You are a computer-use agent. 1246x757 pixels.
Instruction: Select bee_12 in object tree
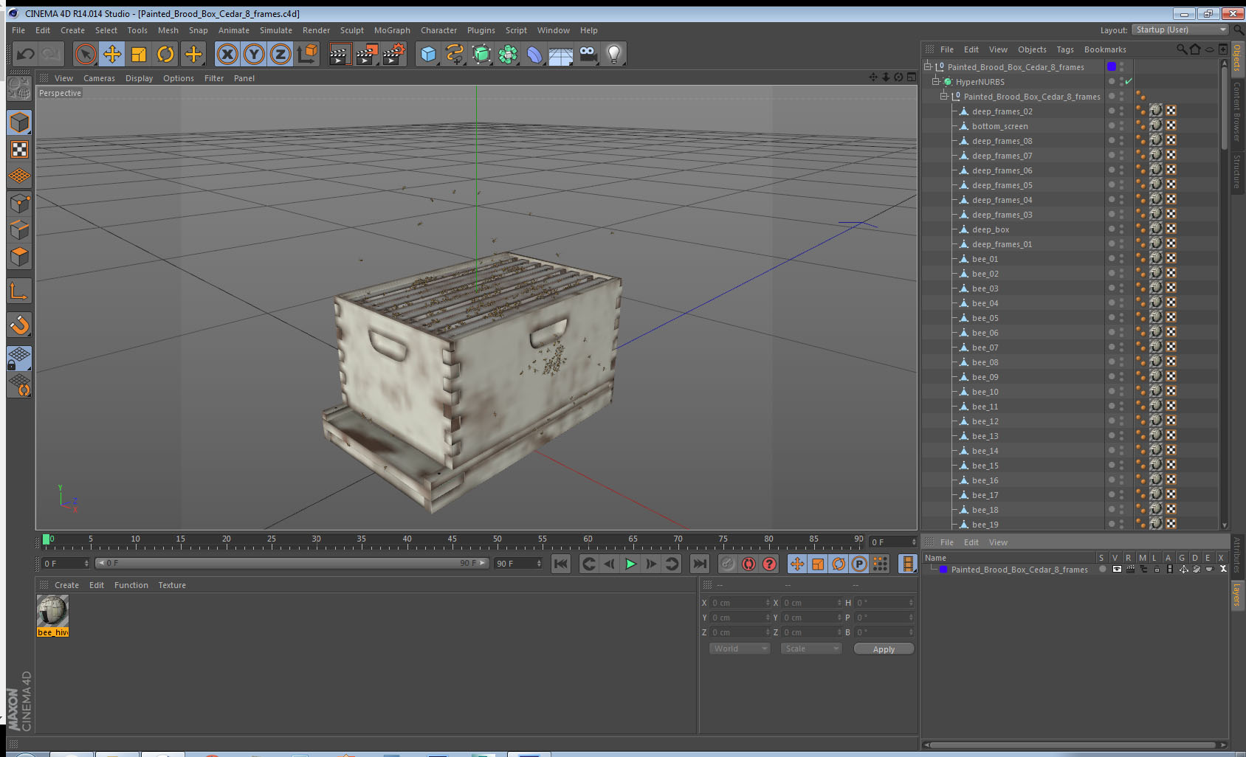point(985,421)
